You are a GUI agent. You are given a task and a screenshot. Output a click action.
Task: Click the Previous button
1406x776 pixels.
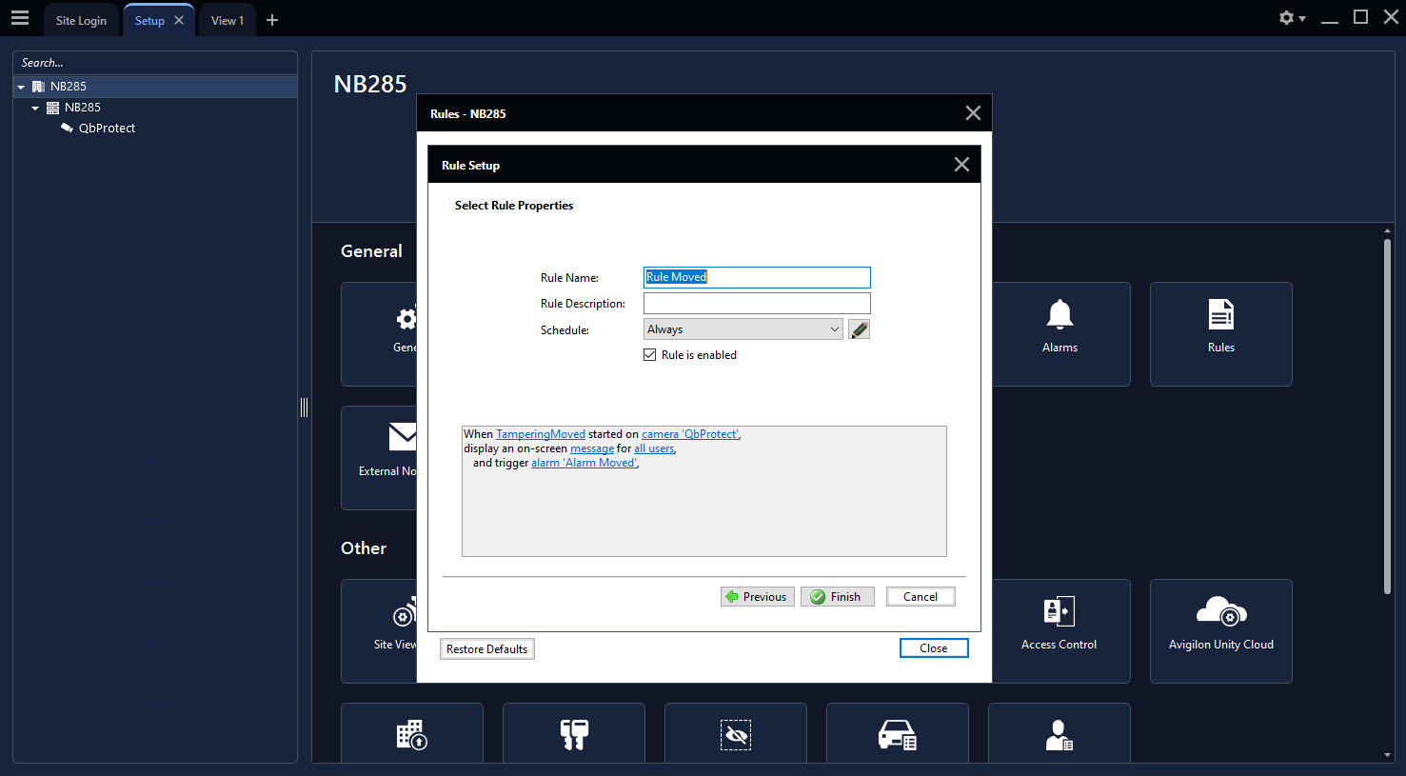757,597
